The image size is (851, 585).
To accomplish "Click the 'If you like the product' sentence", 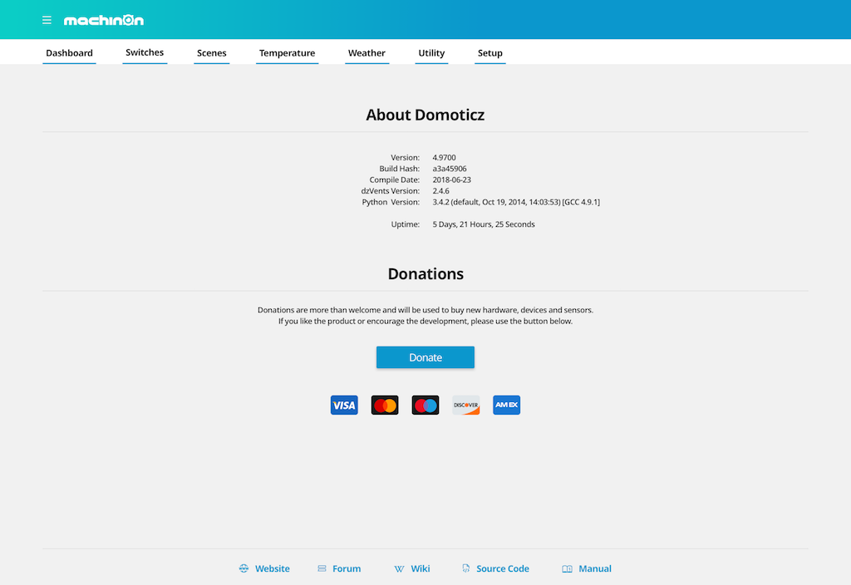I will tap(425, 322).
